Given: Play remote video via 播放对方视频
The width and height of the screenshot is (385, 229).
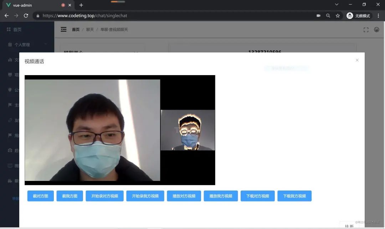Looking at the screenshot, I should tap(184, 196).
